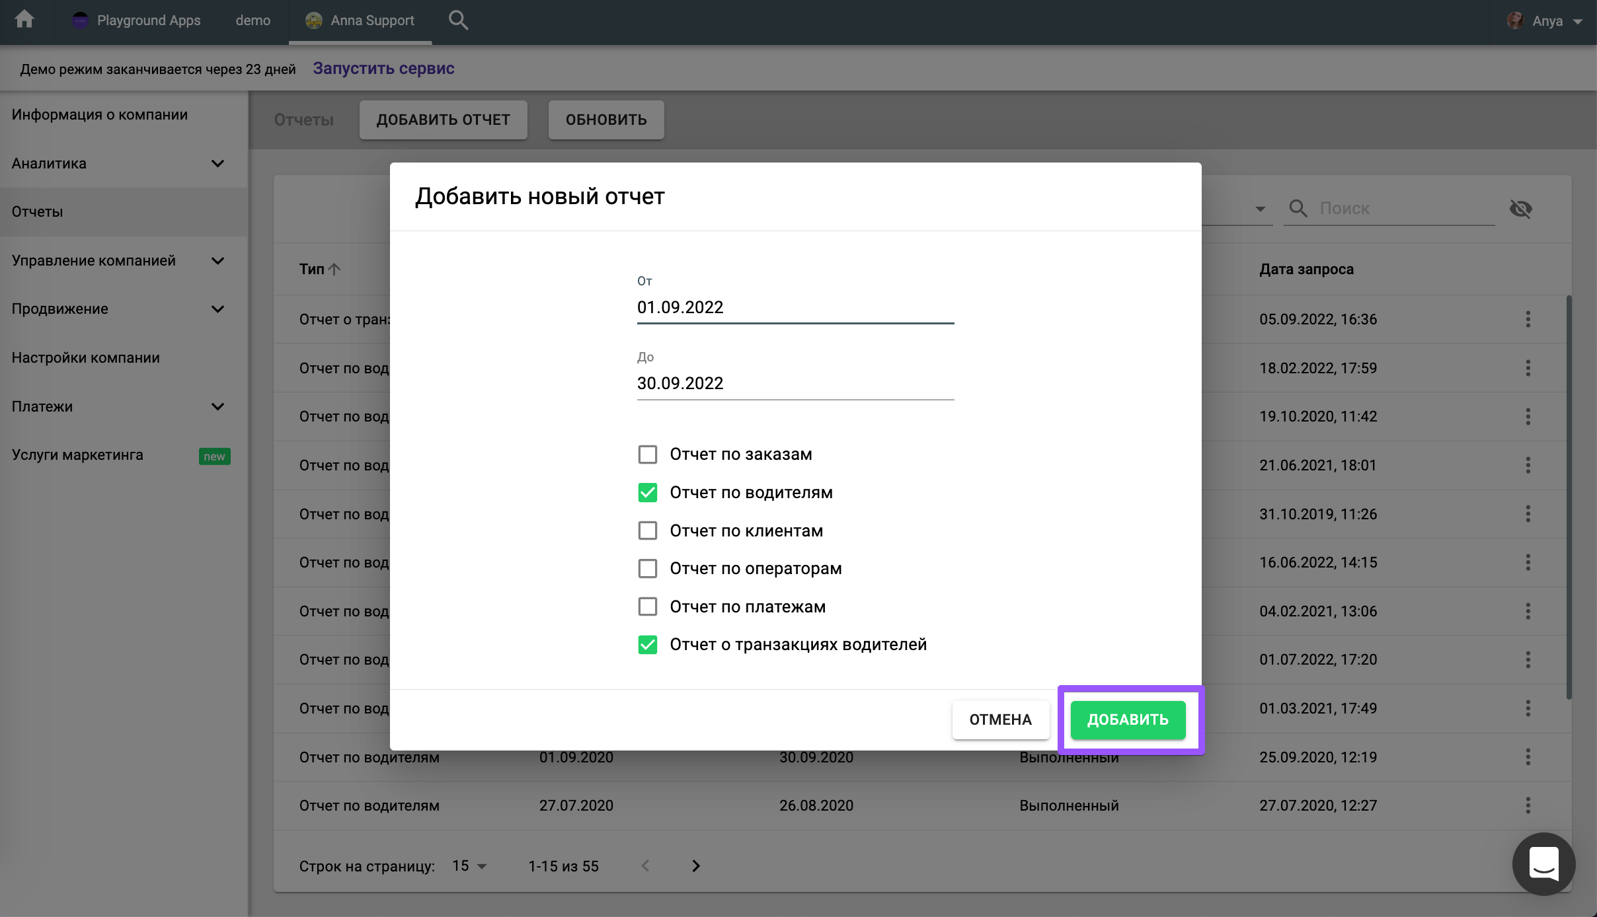Uncheck the Отчет по водителям checkbox
1597x917 pixels.
pyautogui.click(x=648, y=493)
